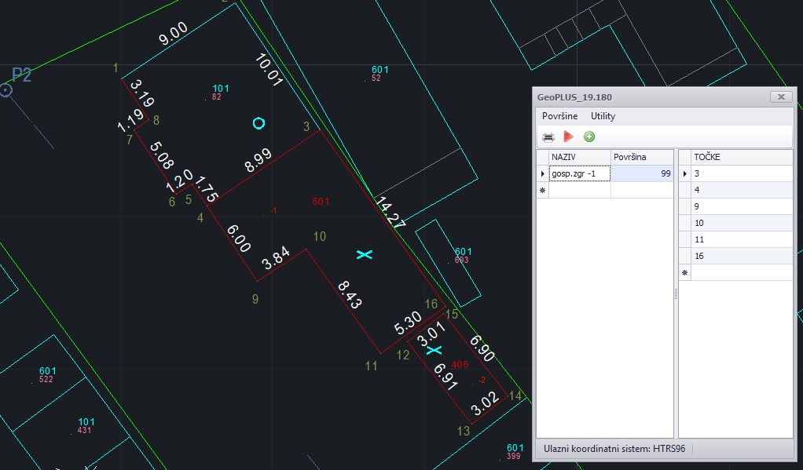Click the 5.30 dimension label
This screenshot has height=470, width=803.
click(x=408, y=323)
